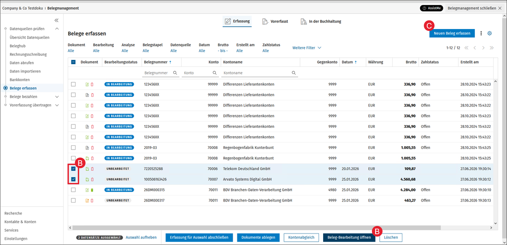
Task: Open Rechnungsschreibung in the sidebar
Action: (x=28, y=54)
